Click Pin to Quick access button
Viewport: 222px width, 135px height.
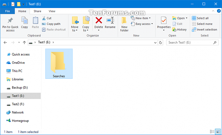pos(10,24)
